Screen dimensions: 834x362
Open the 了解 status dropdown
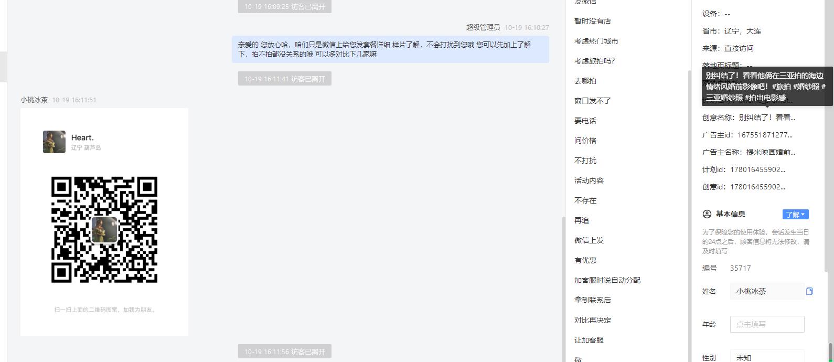click(795, 215)
